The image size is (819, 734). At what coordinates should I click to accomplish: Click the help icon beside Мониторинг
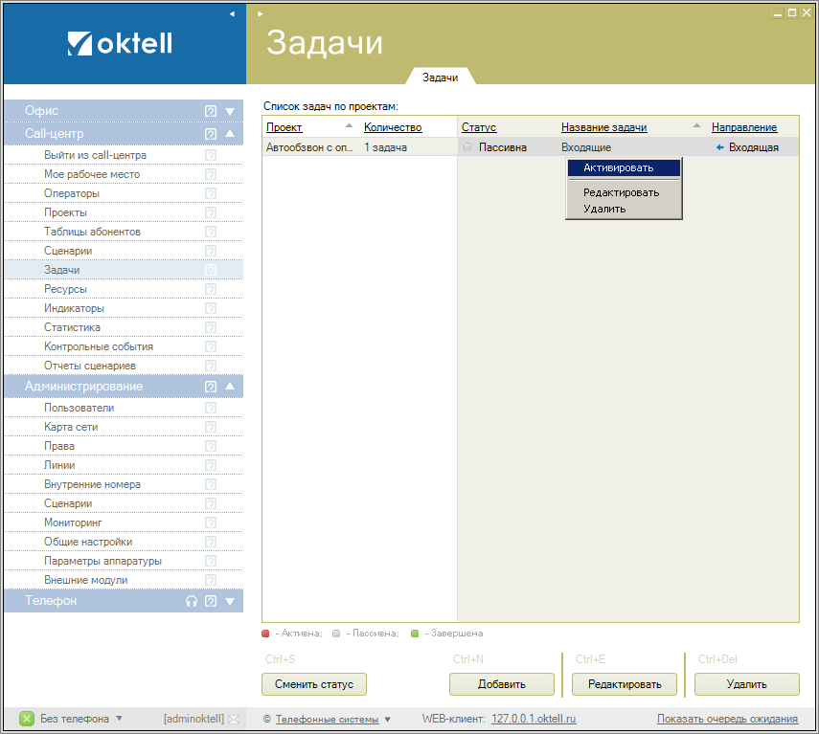pyautogui.click(x=211, y=523)
